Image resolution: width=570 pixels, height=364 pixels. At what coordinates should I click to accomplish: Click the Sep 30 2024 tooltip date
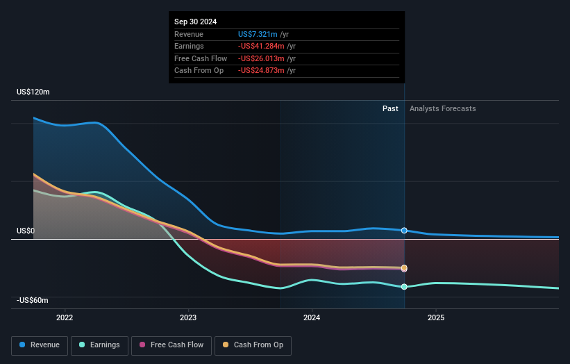[x=196, y=22]
